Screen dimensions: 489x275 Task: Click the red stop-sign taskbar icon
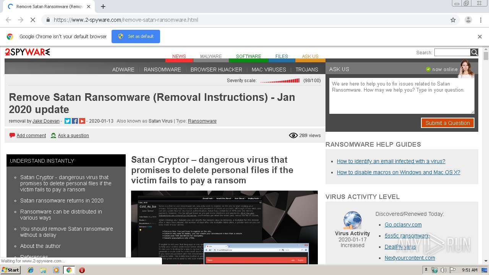click(x=82, y=270)
